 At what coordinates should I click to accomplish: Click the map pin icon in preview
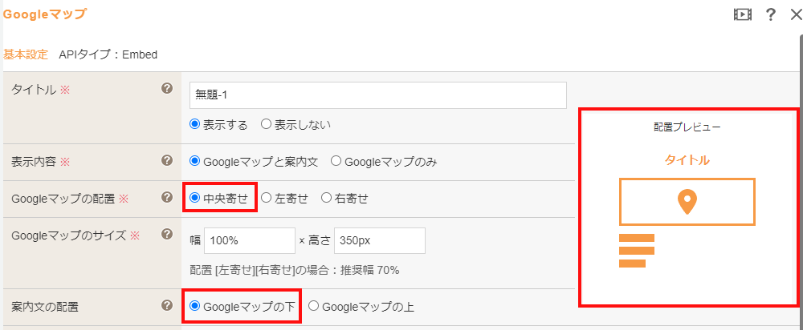pyautogui.click(x=687, y=202)
